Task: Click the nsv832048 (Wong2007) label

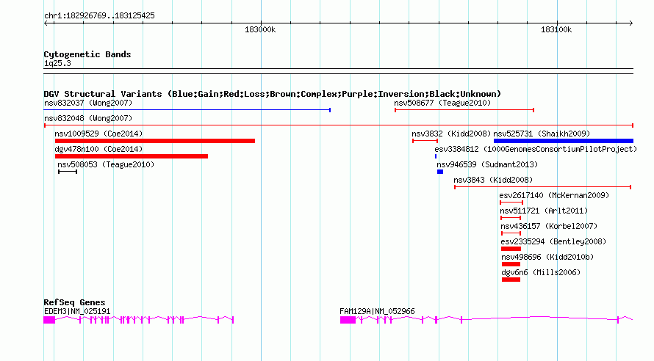Action: pyautogui.click(x=88, y=118)
